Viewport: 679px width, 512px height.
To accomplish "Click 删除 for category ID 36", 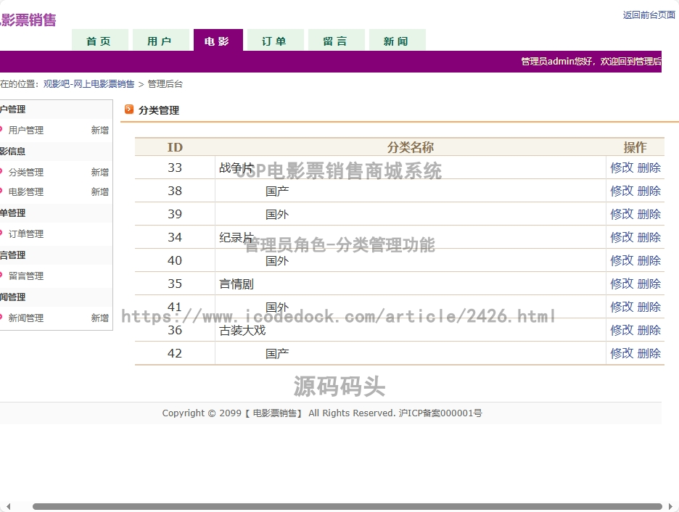I will tap(649, 330).
